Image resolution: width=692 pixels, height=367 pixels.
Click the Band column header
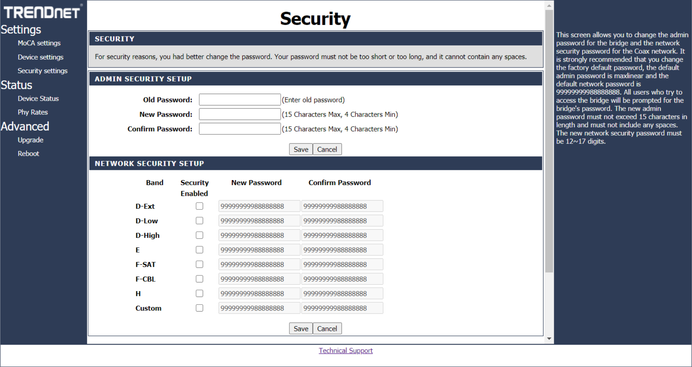[x=154, y=182]
